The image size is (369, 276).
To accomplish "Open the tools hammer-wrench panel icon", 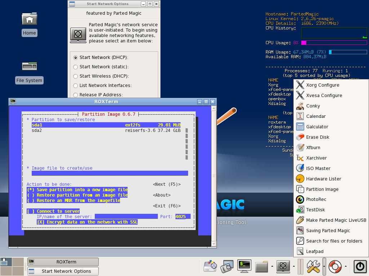I will (313, 266).
